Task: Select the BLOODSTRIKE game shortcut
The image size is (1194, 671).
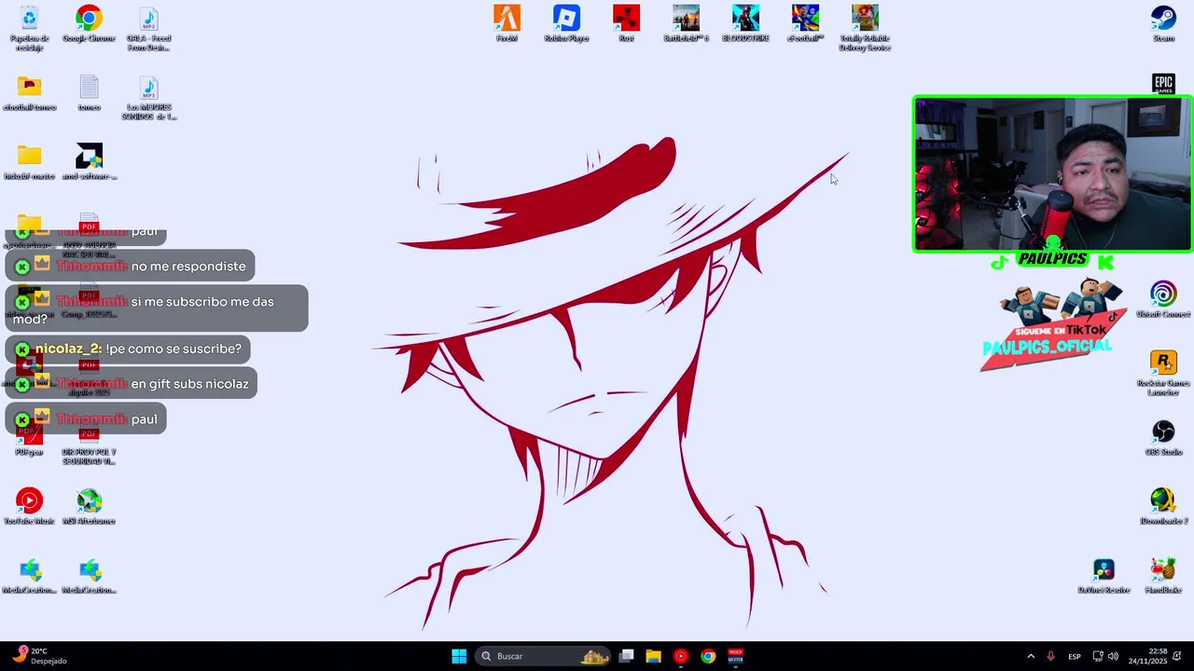Action: (745, 24)
